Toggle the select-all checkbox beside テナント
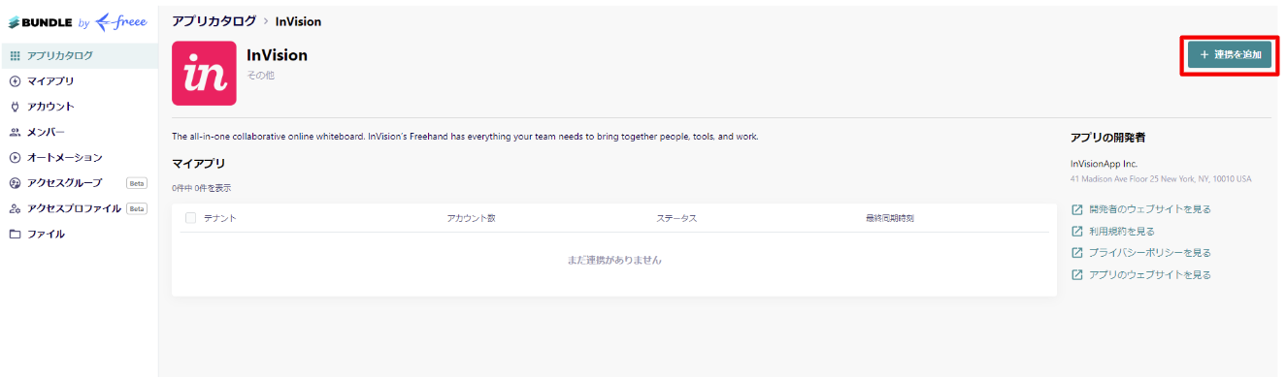1286x377 pixels. (190, 218)
